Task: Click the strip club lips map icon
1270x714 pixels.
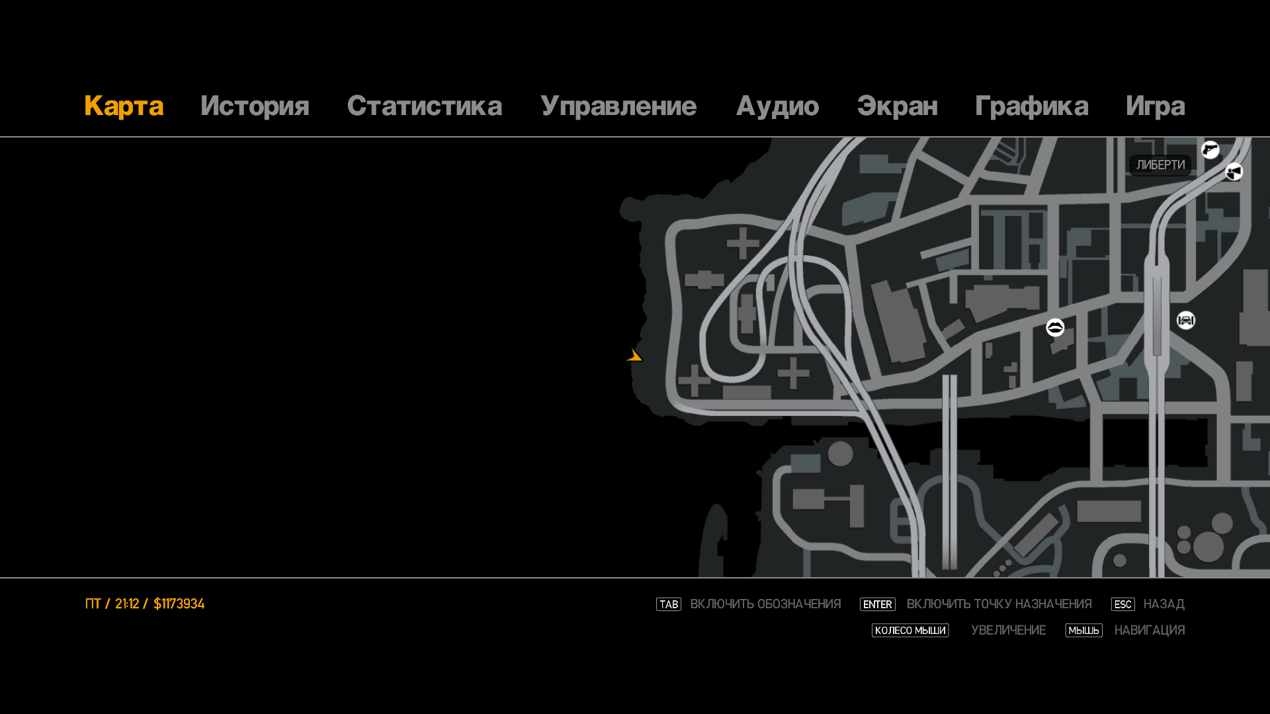Action: pos(1055,327)
